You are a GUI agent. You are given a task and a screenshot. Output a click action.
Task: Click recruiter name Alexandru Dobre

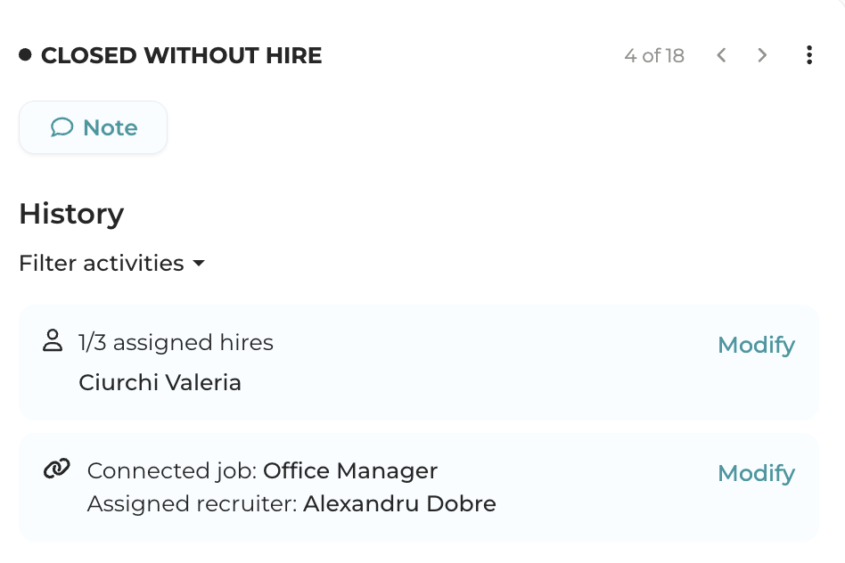coord(399,503)
